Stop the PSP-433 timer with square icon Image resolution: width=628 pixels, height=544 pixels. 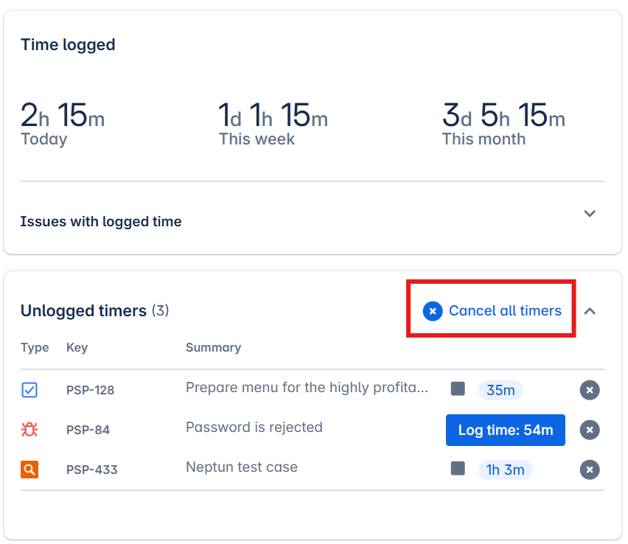[458, 468]
